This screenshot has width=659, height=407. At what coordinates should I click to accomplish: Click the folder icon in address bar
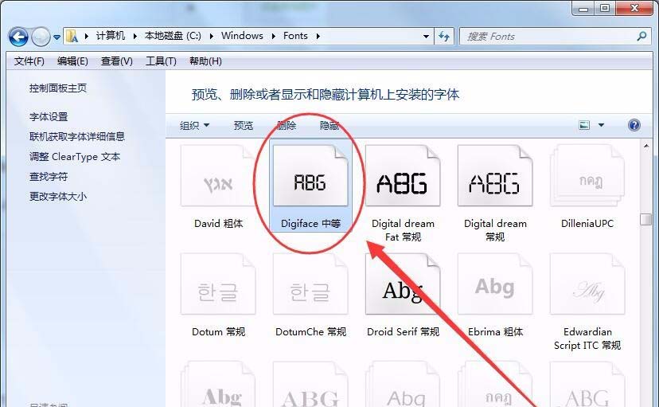pos(72,36)
